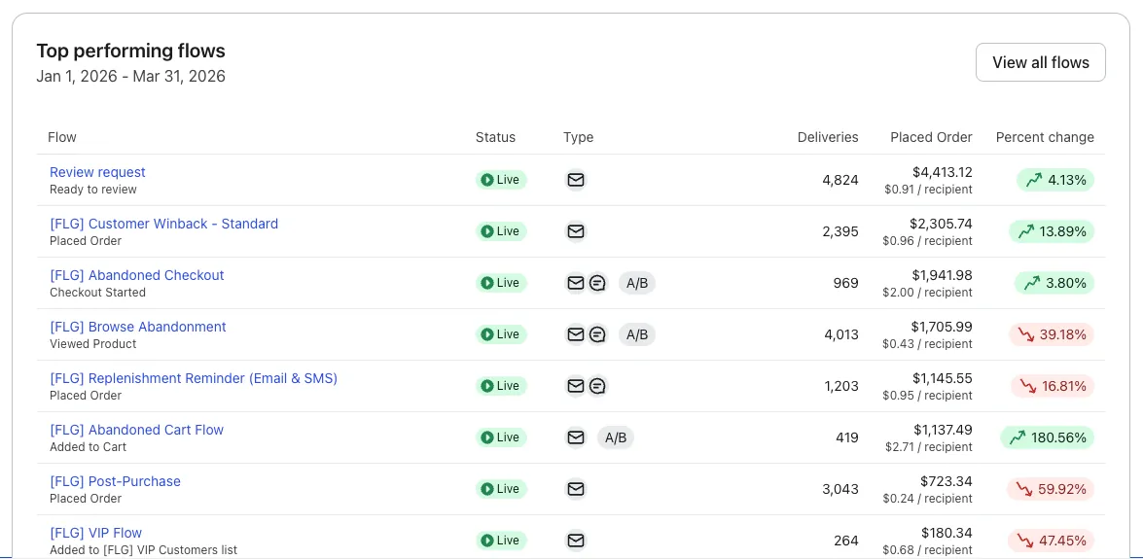Click Live status badge for Replenishment Reminder
This screenshot has height=559, width=1143.
[x=501, y=386]
